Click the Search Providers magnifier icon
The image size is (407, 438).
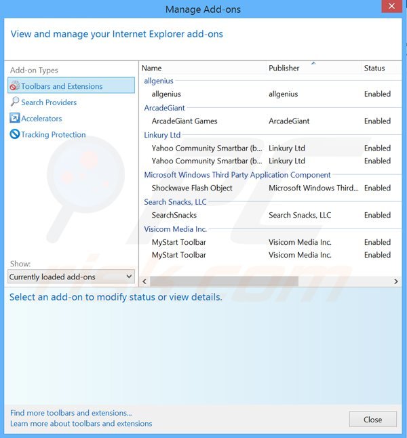pyautogui.click(x=14, y=102)
